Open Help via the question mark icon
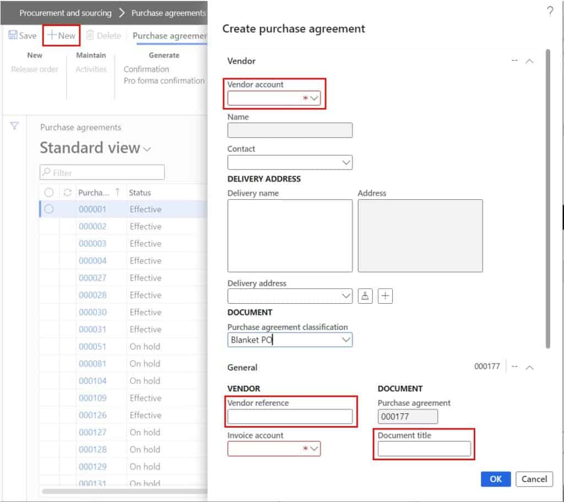The height and width of the screenshot is (502, 564). coord(549,11)
